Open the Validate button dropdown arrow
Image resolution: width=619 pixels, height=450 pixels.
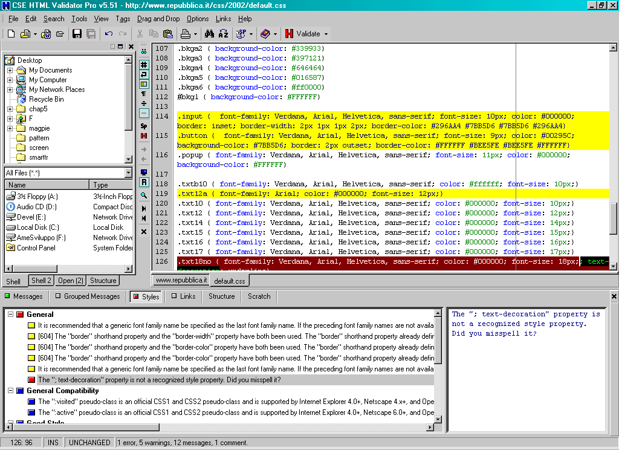pyautogui.click(x=326, y=34)
